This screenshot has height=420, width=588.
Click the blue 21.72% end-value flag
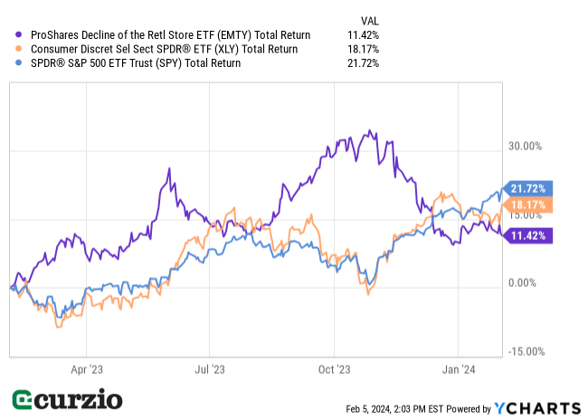point(526,188)
